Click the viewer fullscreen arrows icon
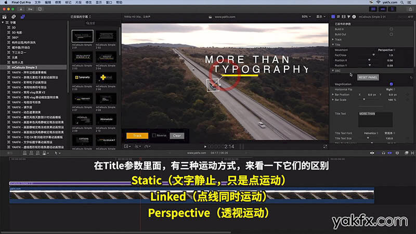Viewport: 416px width, 234px height. point(325,147)
